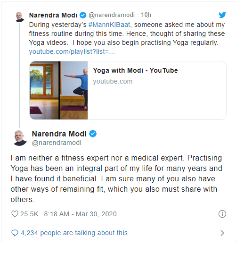Click the main tweet's Narendra Modi display name
Image resolution: width=236 pixels, height=254 pixels.
(59, 134)
